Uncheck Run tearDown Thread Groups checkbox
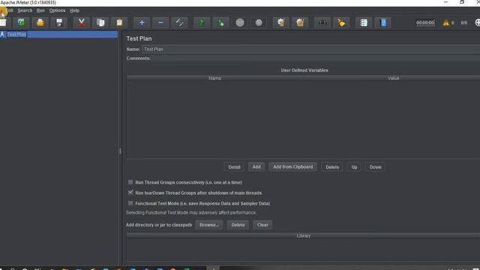 pyautogui.click(x=130, y=193)
